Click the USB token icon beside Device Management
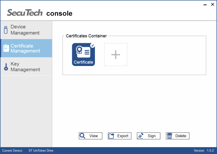Screen dimensions: 217x154 tap(6, 30)
